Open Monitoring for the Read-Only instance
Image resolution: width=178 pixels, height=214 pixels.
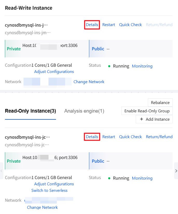tap(142, 178)
